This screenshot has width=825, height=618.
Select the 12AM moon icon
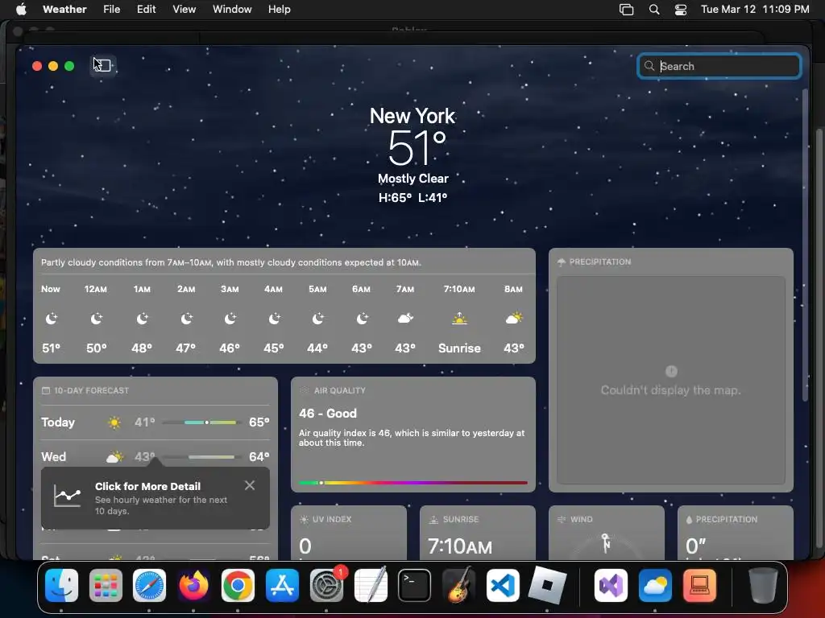tap(97, 319)
